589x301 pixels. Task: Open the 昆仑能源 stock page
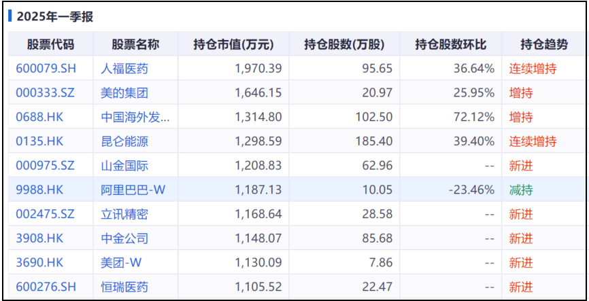(x=124, y=141)
